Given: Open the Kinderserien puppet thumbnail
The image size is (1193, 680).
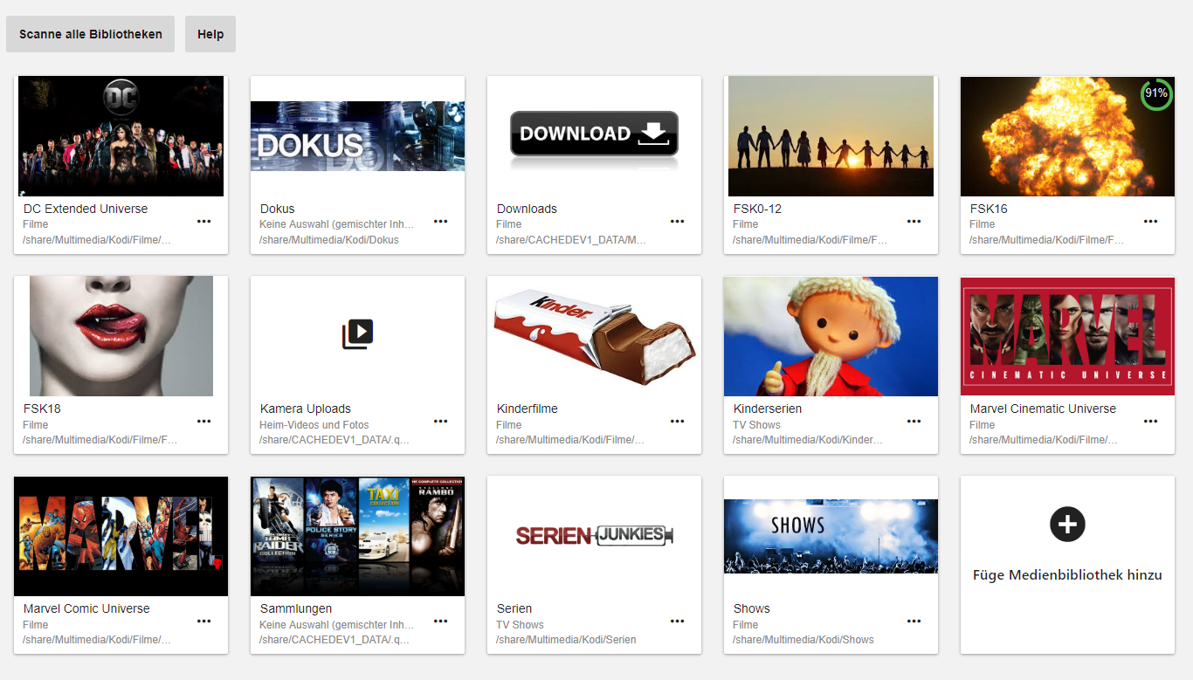Looking at the screenshot, I should [831, 336].
